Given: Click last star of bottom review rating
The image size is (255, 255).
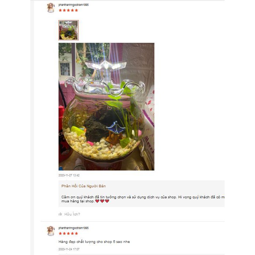Looking at the screenshot, I should pyautogui.click(x=76, y=233).
